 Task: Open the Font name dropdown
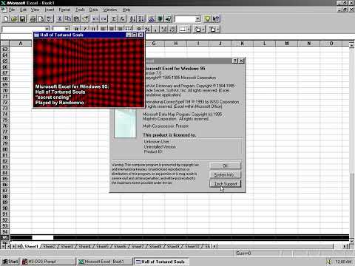[47, 29]
